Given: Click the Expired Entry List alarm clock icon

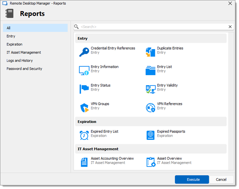Looking at the screenshot, I should [x=84, y=135].
